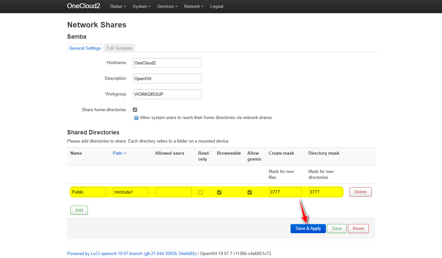Uncheck Browseable for Public share
Screen dimensions: 442x258
point(219,192)
